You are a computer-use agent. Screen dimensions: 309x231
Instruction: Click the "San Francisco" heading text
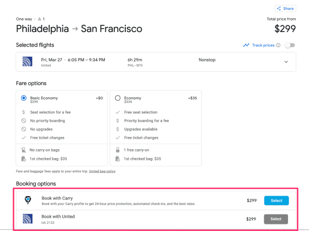click(111, 29)
